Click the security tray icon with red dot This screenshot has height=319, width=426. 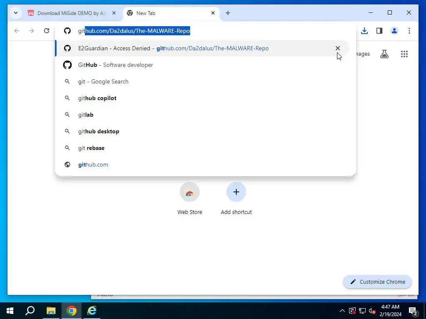[352, 311]
